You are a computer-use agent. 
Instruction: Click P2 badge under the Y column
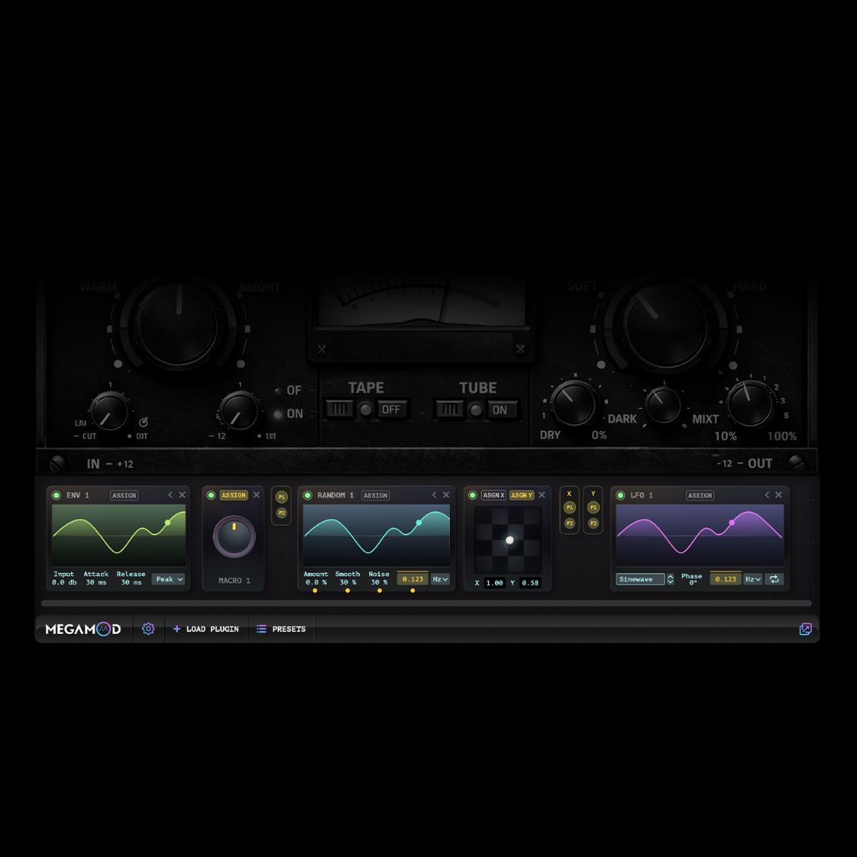coord(593,523)
